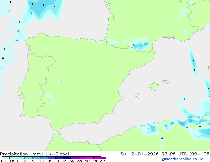Click the 35–40 mm legend swatch

point(82,158)
